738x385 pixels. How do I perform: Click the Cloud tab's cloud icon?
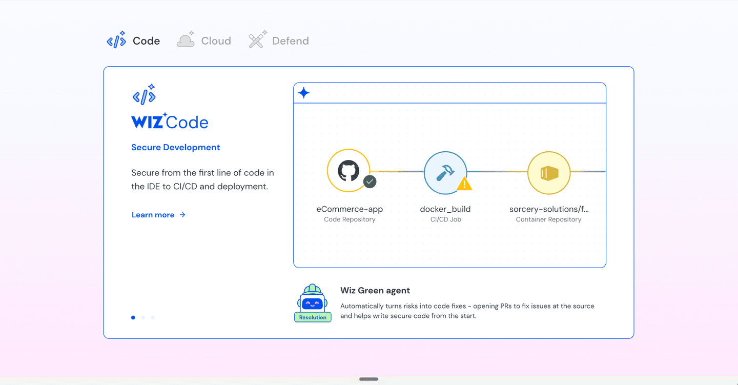click(186, 40)
